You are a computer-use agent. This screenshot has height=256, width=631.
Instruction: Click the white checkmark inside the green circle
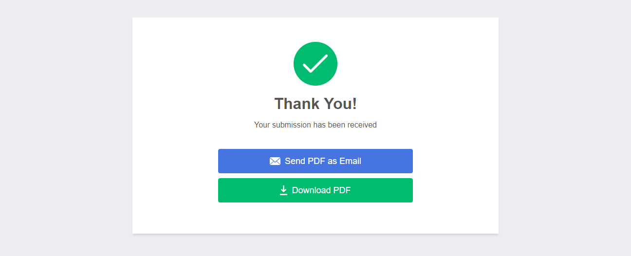point(315,64)
